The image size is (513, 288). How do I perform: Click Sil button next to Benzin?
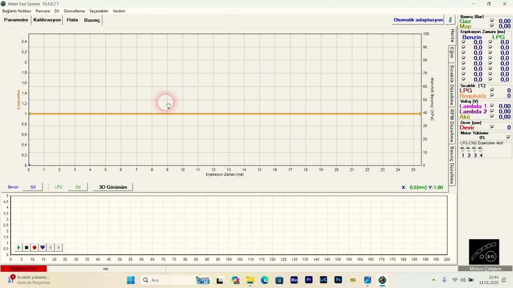[33, 187]
